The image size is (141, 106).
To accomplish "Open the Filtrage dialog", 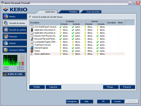I will pyautogui.click(x=110, y=87).
